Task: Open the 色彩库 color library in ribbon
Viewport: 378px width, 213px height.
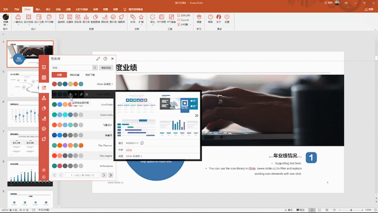Action: [78, 17]
